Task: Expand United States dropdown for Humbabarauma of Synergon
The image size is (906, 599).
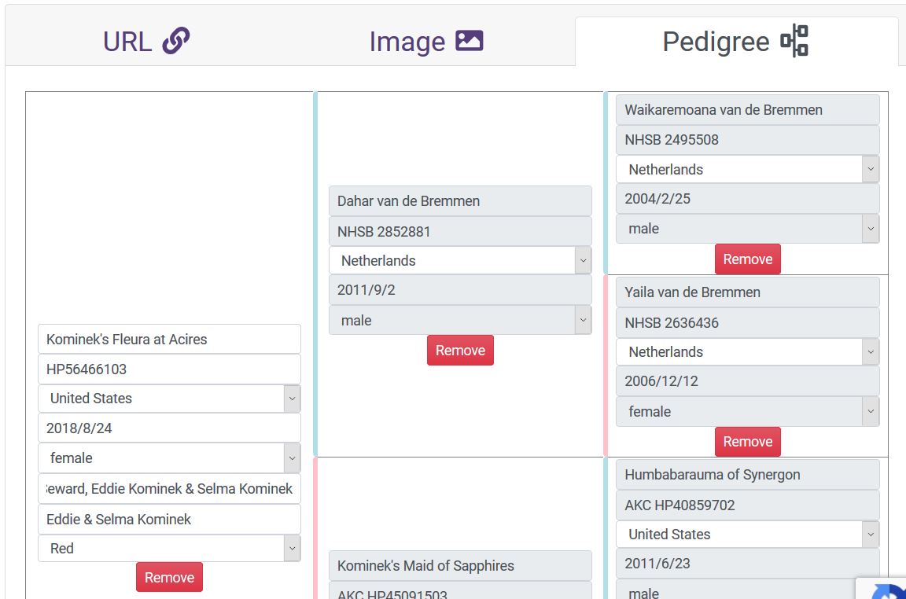Action: (747, 535)
